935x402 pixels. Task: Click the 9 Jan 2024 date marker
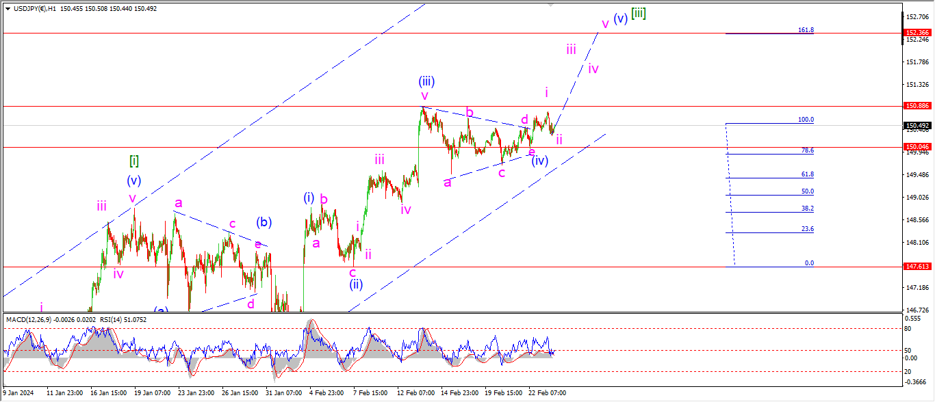coord(18,393)
